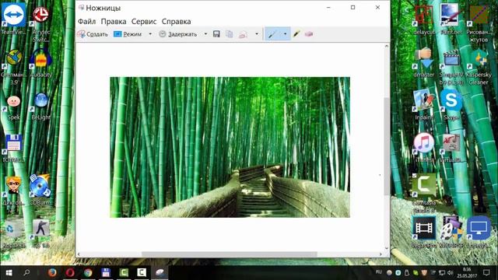
Task: Select the Vegas Pro desktop icon
Action: pos(424,233)
